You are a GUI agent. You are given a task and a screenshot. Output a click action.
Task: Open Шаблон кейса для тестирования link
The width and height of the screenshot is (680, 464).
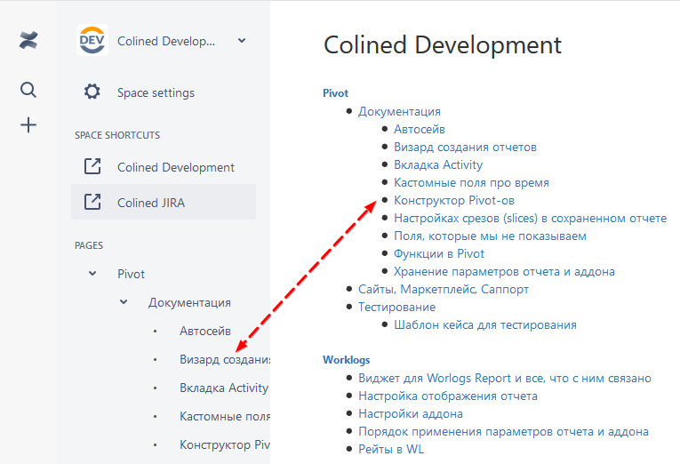(484, 324)
